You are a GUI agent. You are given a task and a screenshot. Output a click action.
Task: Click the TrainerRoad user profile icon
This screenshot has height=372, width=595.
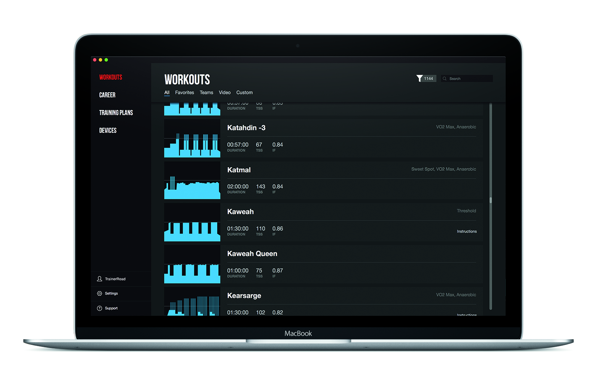click(100, 279)
